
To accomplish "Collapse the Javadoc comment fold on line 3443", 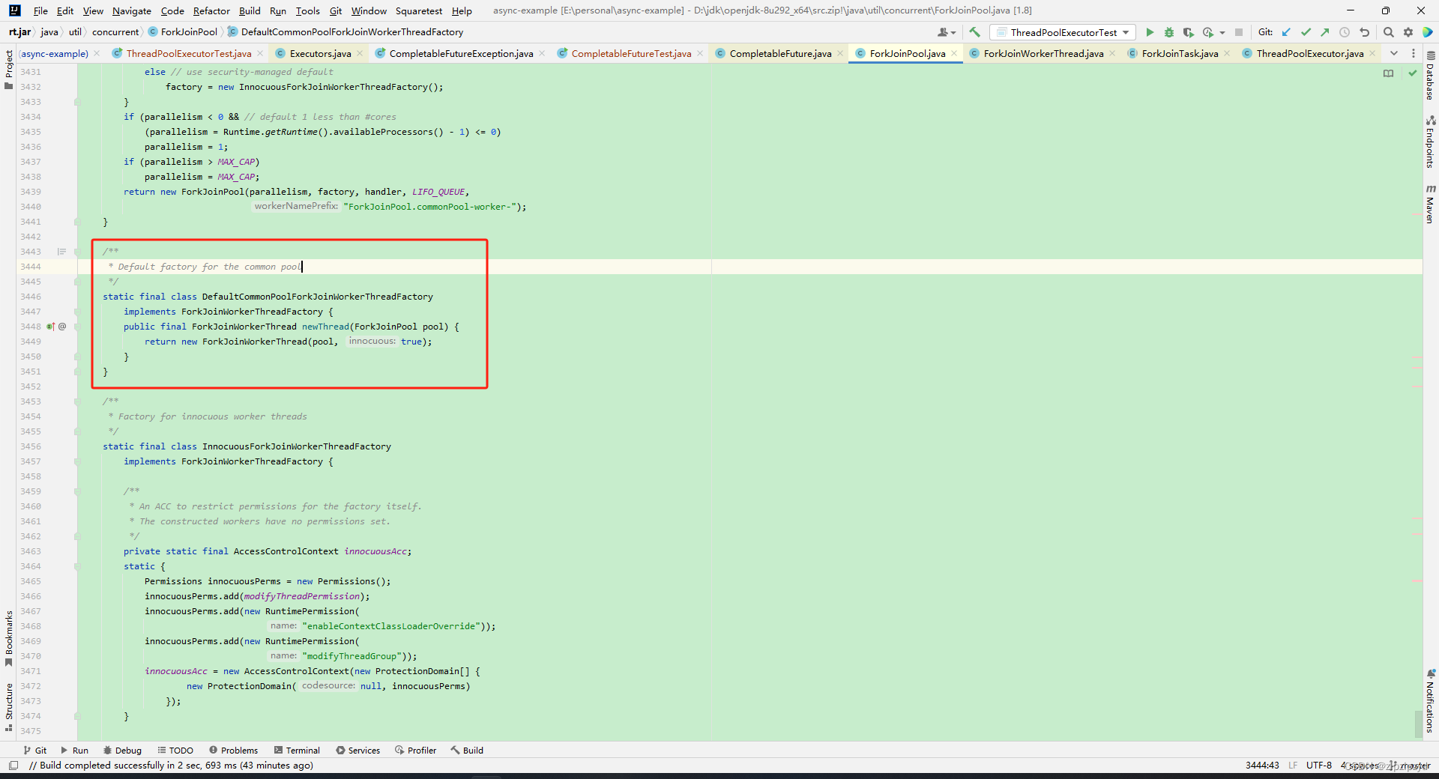I will click(76, 252).
